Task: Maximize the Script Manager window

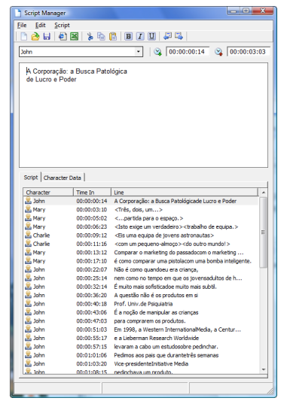Action: coord(246,11)
